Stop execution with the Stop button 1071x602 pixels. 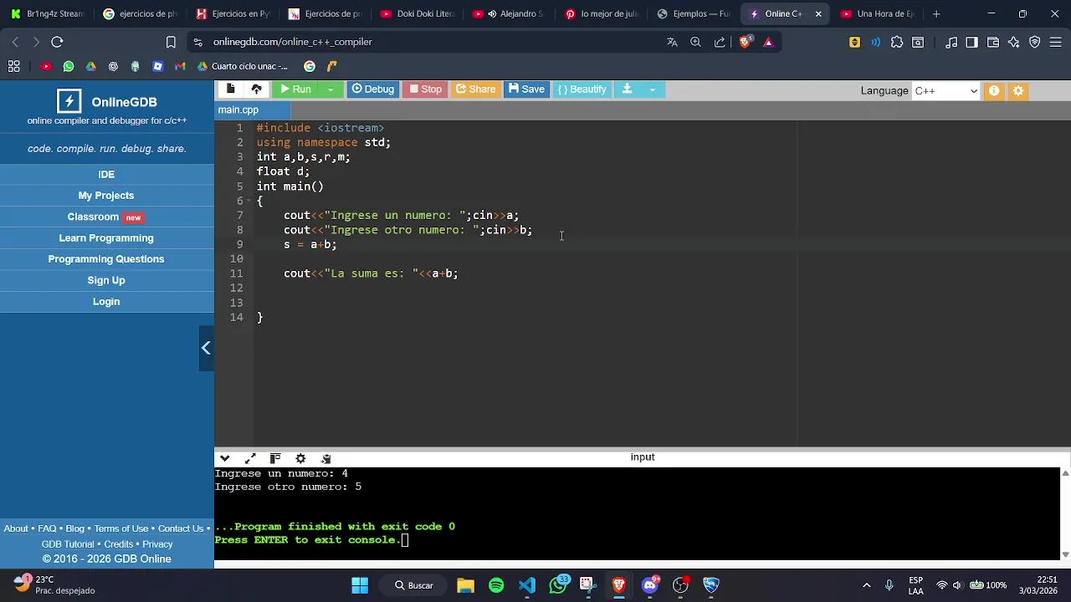pyautogui.click(x=425, y=89)
